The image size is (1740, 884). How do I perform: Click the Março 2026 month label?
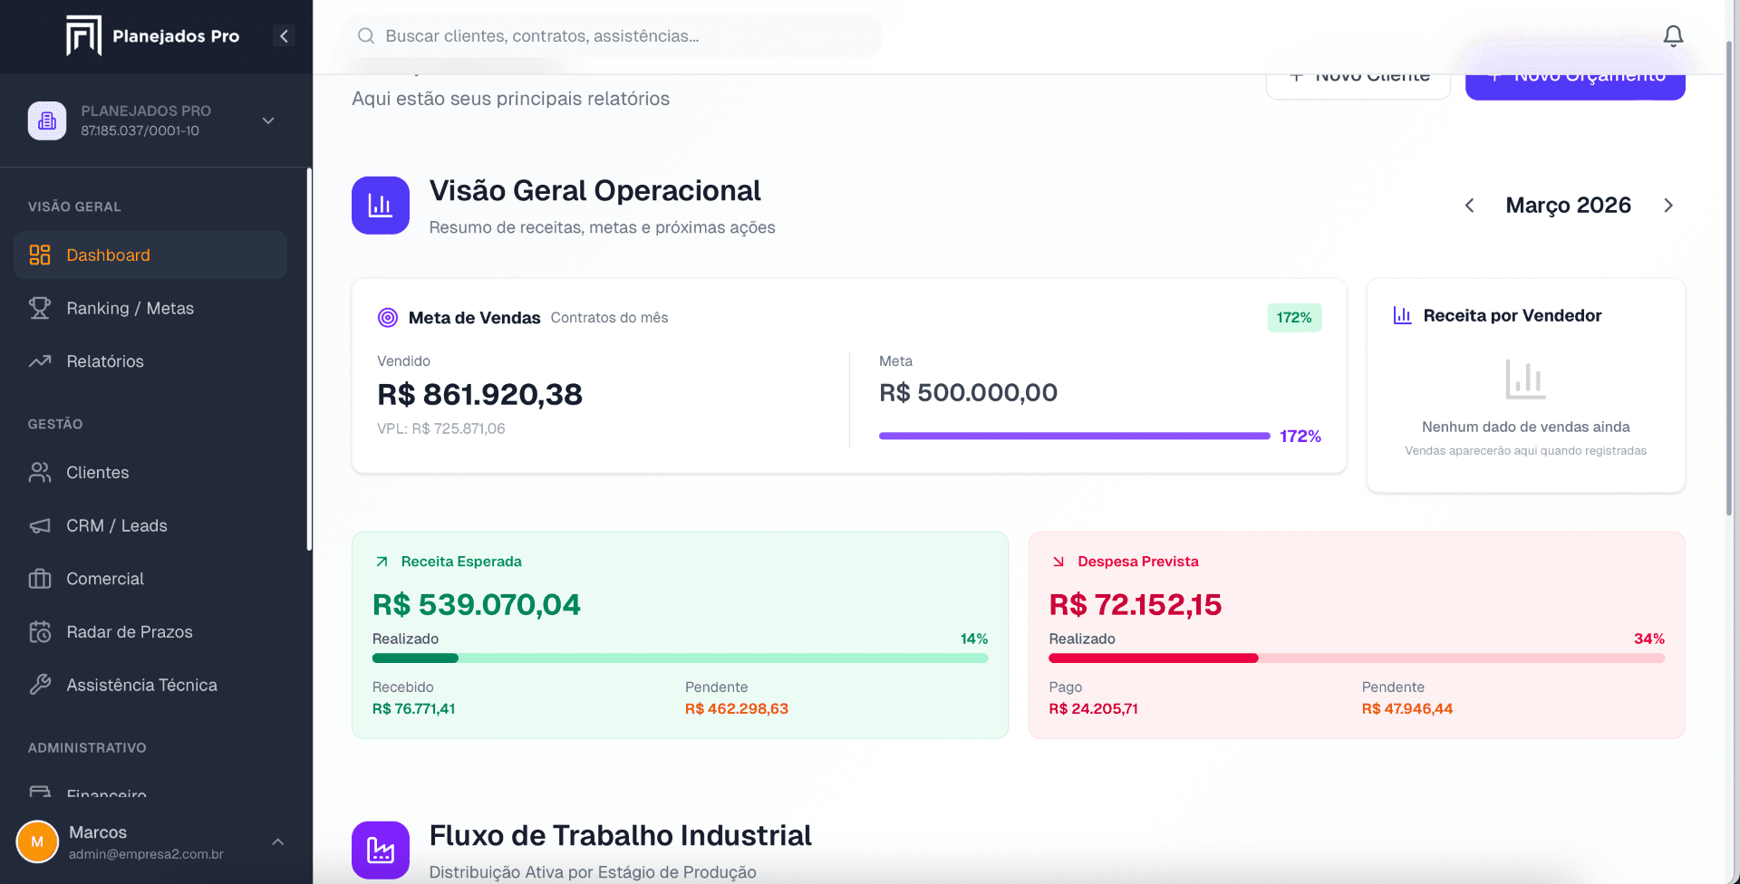click(1569, 206)
